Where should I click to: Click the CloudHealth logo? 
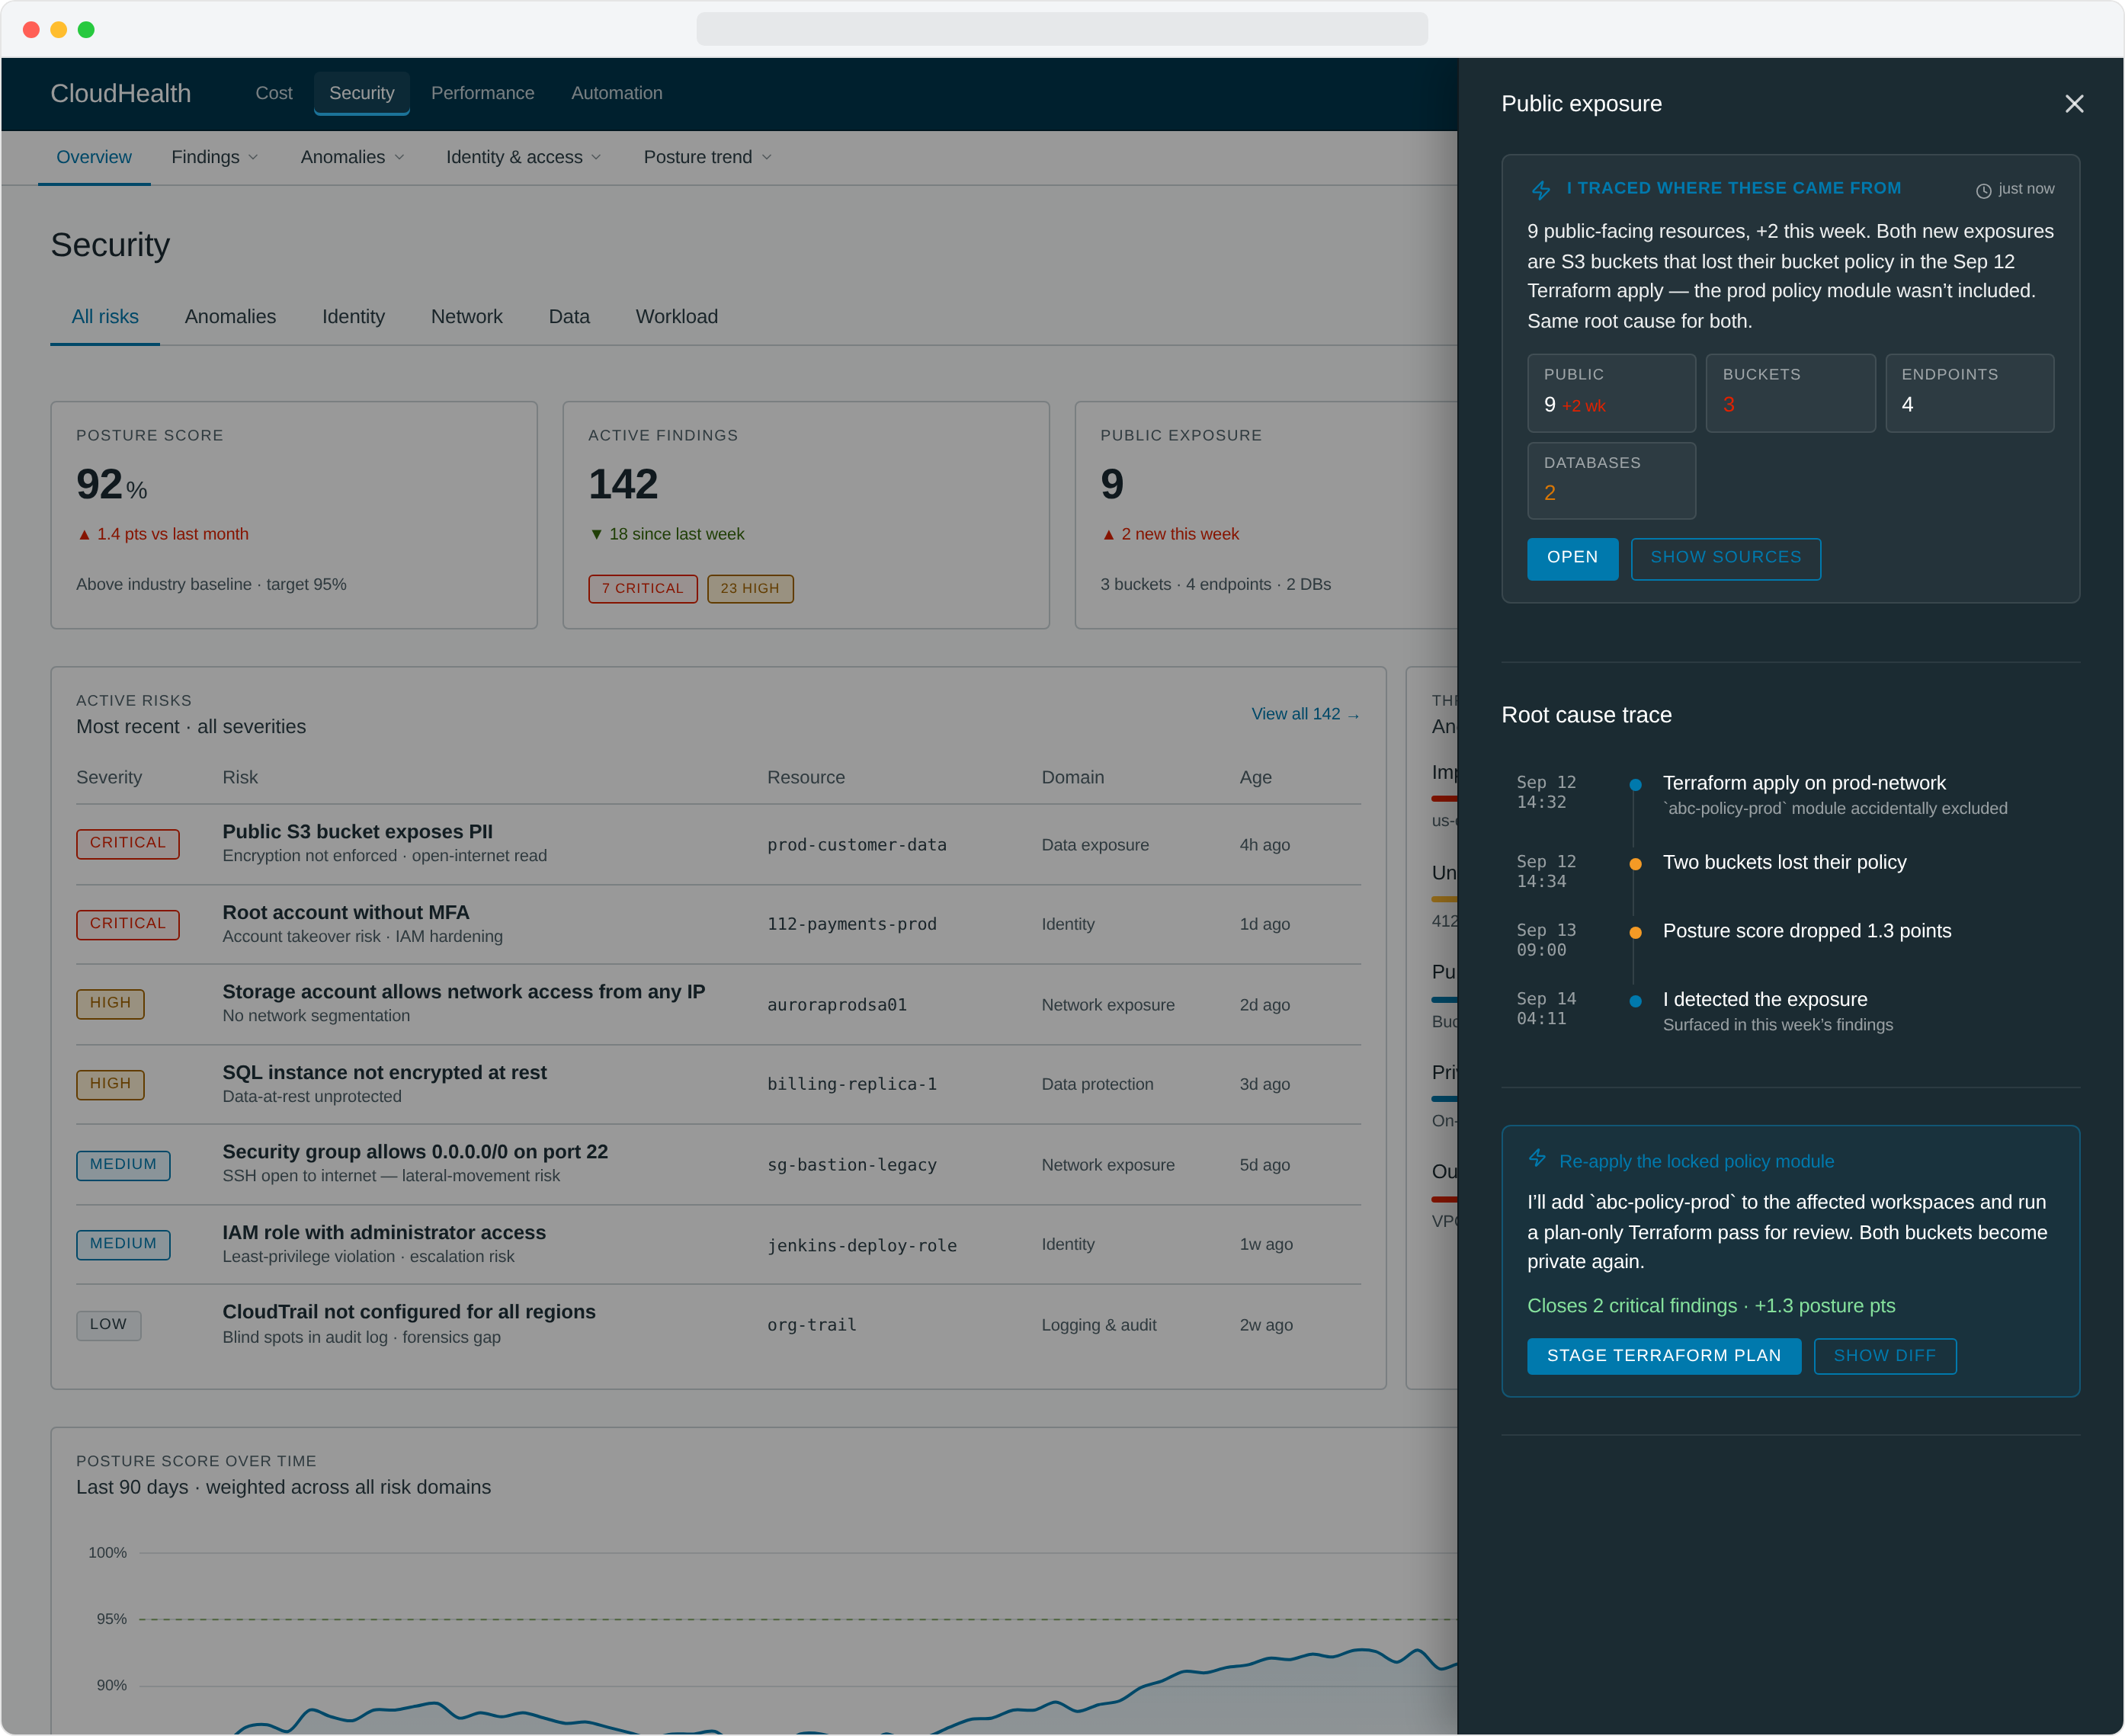click(120, 93)
